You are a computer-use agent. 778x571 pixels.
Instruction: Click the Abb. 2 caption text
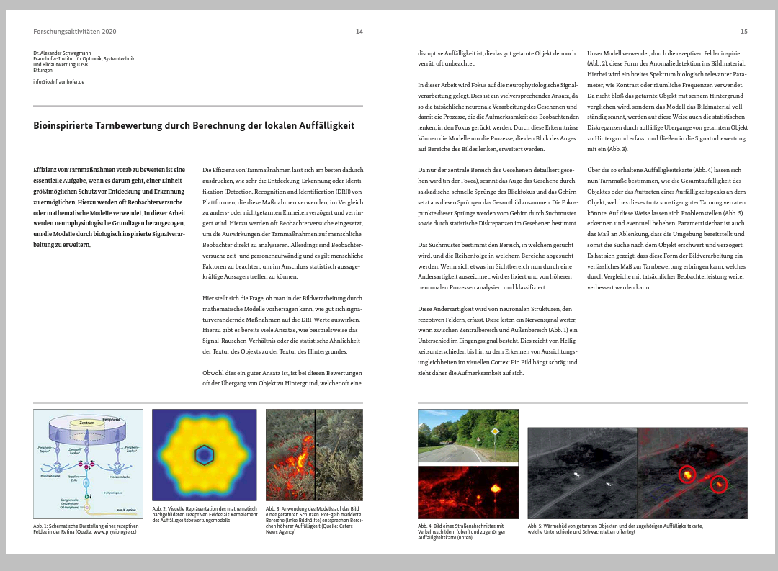pos(203,516)
